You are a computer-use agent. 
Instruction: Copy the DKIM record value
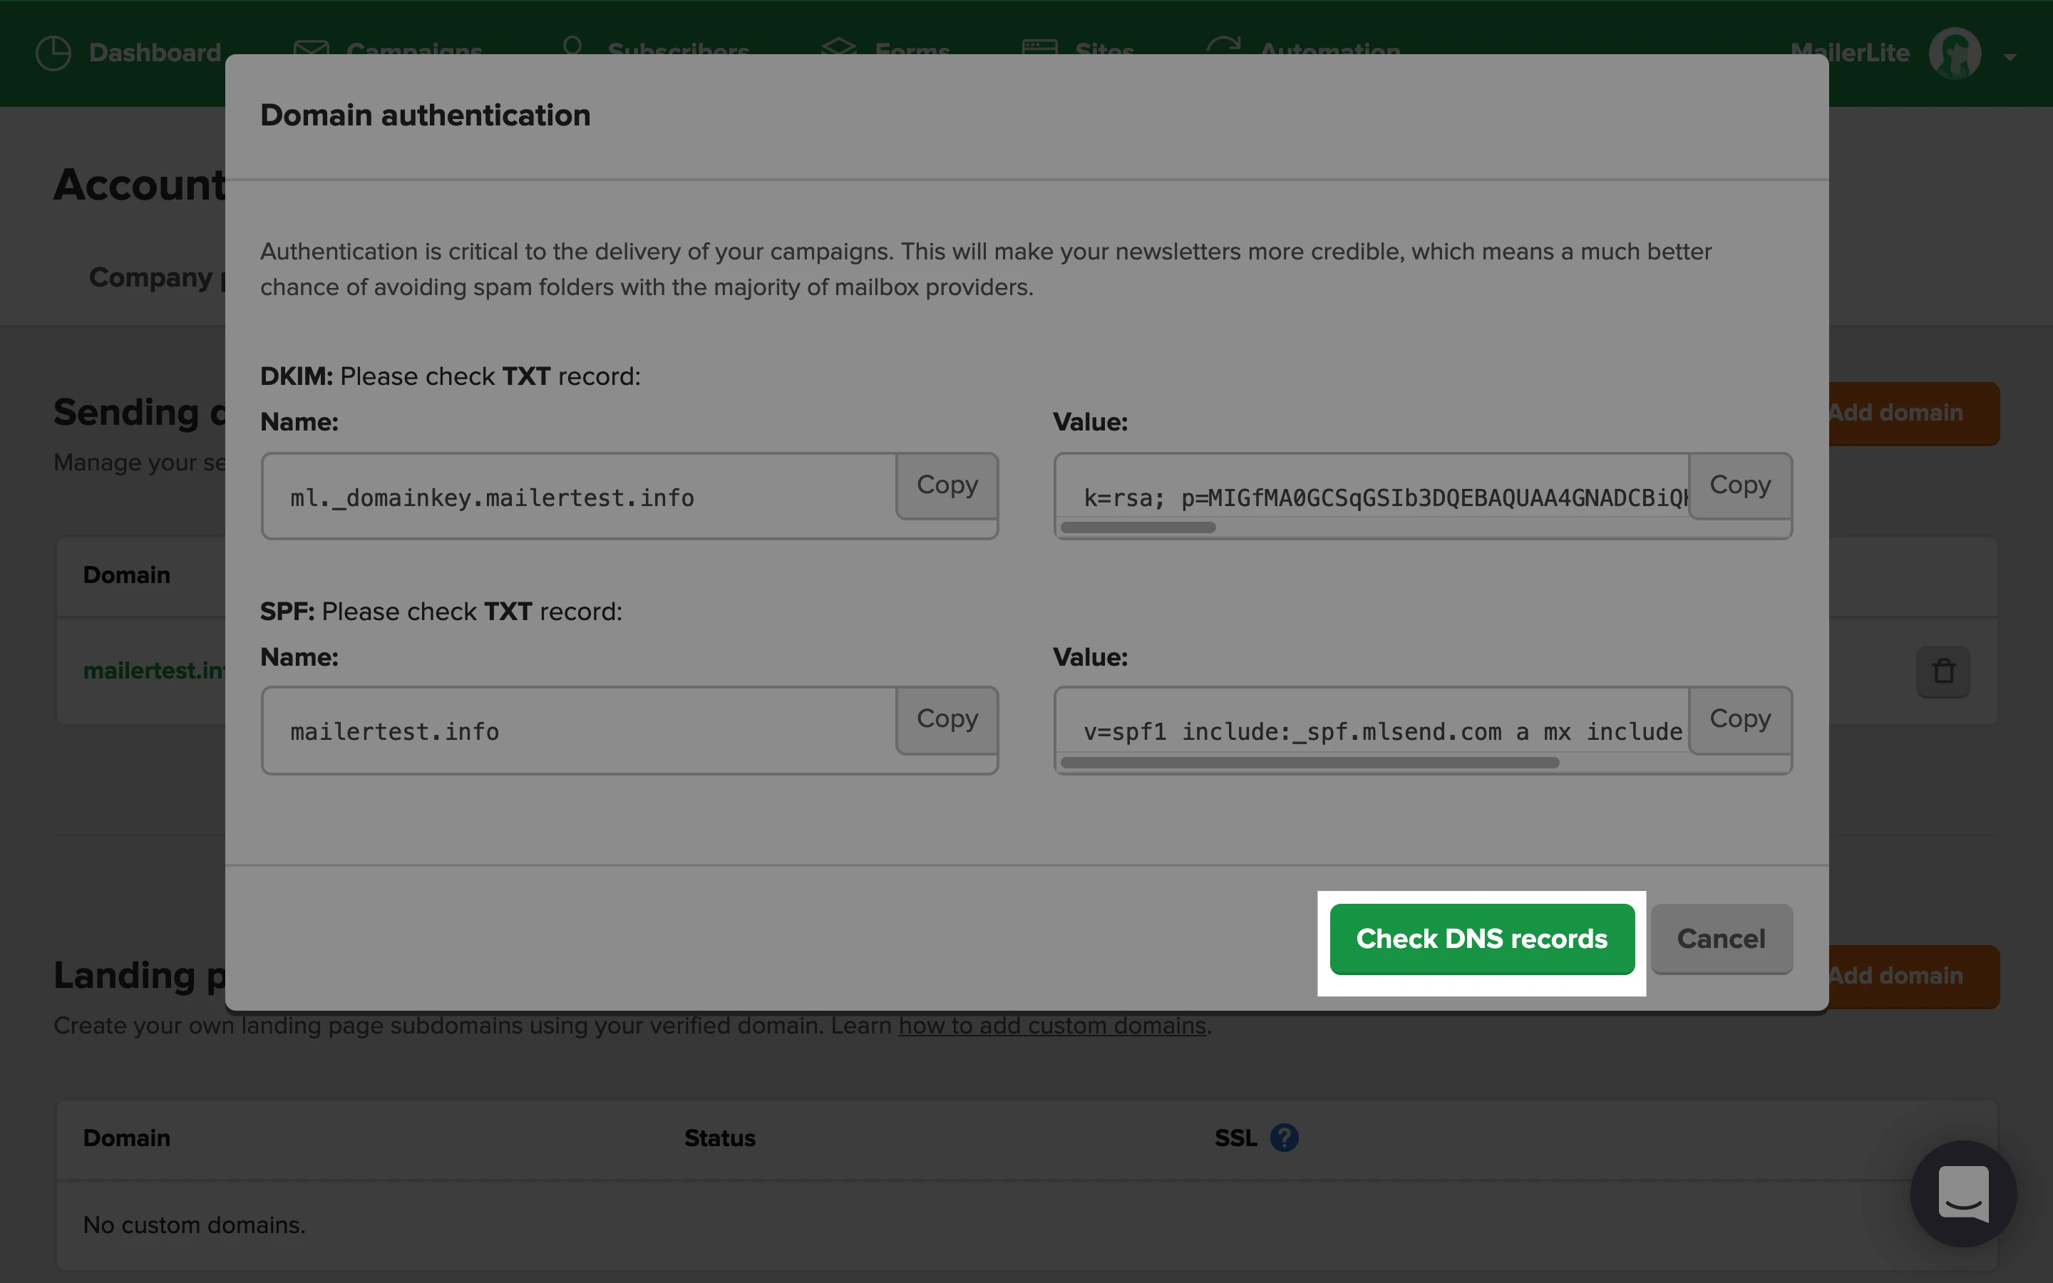pos(1739,485)
